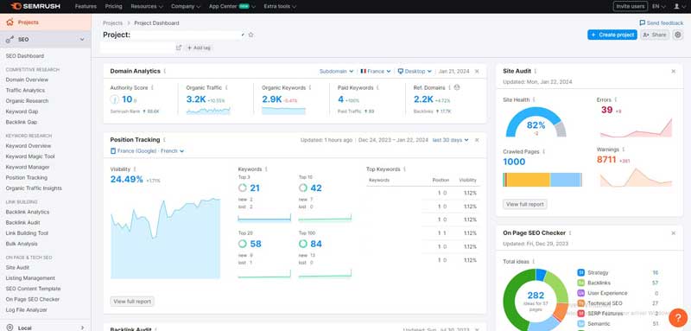The height and width of the screenshot is (331, 691).
Task: Click the Visibility trend chart
Action: [x=165, y=239]
